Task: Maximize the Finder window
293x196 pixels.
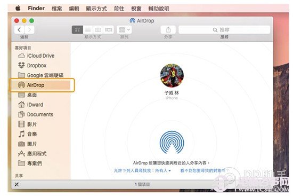Action: coord(32,21)
